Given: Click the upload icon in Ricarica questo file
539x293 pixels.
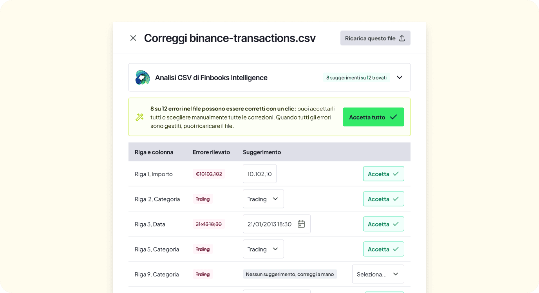Looking at the screenshot, I should click(402, 38).
